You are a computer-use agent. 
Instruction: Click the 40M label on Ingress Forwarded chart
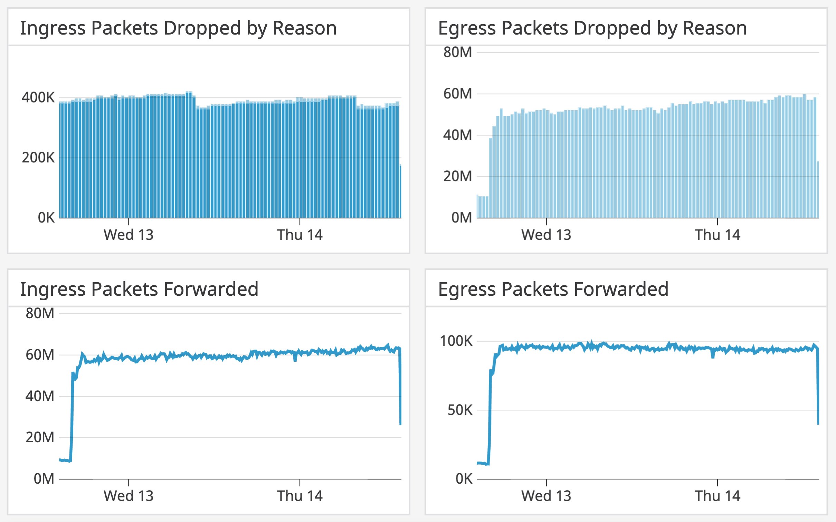pyautogui.click(x=40, y=396)
